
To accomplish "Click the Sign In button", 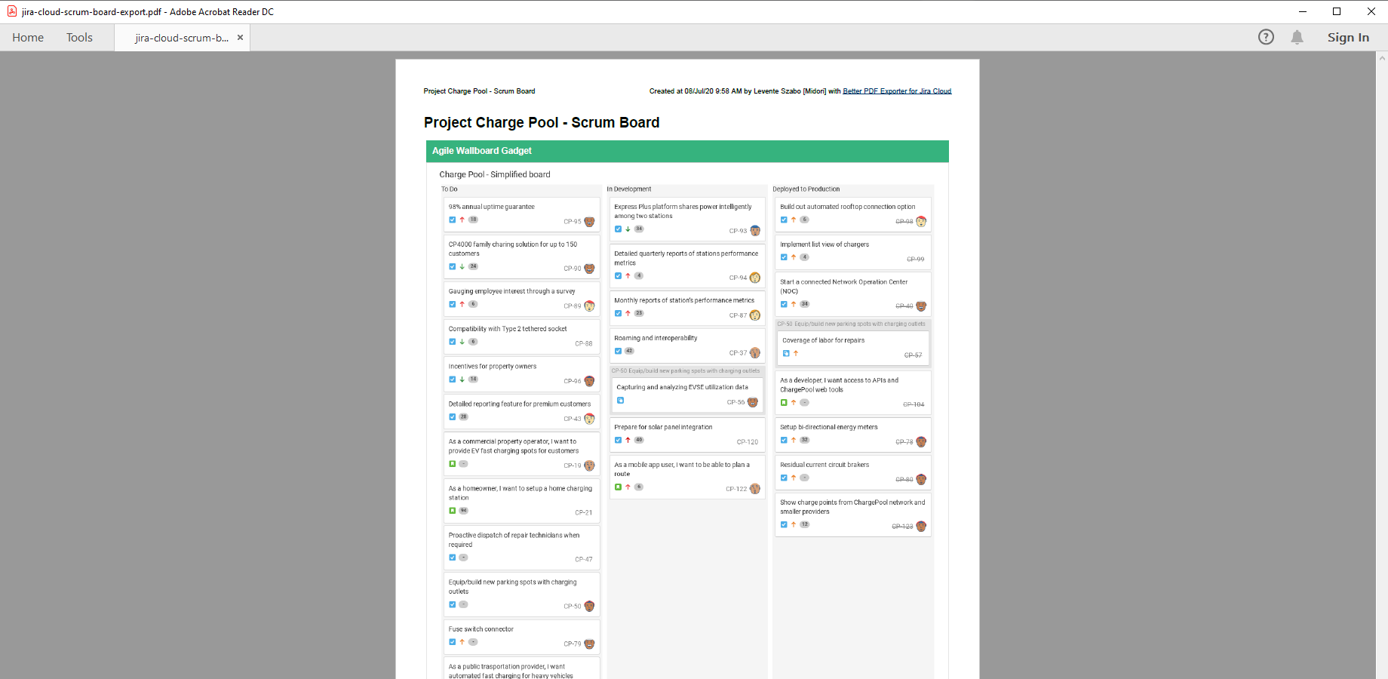I will [x=1348, y=37].
